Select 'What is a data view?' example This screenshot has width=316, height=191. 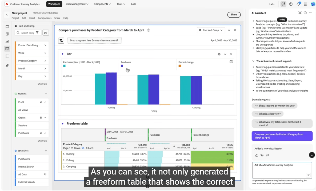tap(267, 114)
